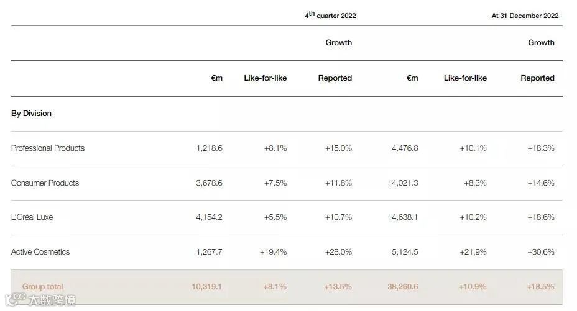
Task: Select the Consumer Products row label
Action: [45, 183]
